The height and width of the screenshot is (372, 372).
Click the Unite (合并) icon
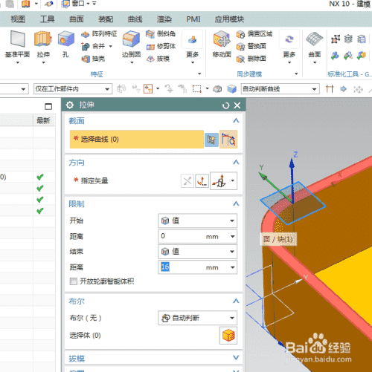pyautogui.click(x=85, y=46)
